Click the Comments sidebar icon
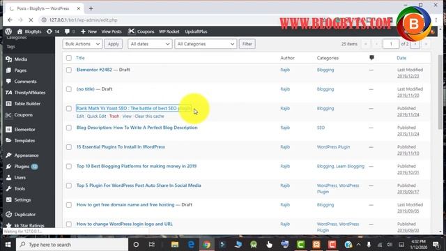446x251 pixels. point(9,82)
